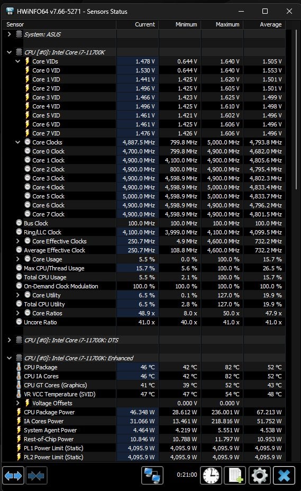
Task: Select the PL2 Power Limit (Static) row
Action: click(x=144, y=457)
